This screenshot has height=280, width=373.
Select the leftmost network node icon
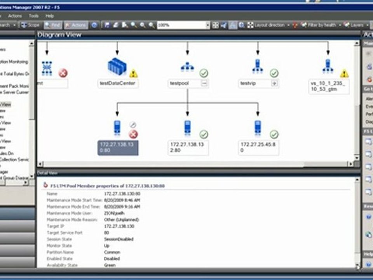pyautogui.click(x=47, y=68)
